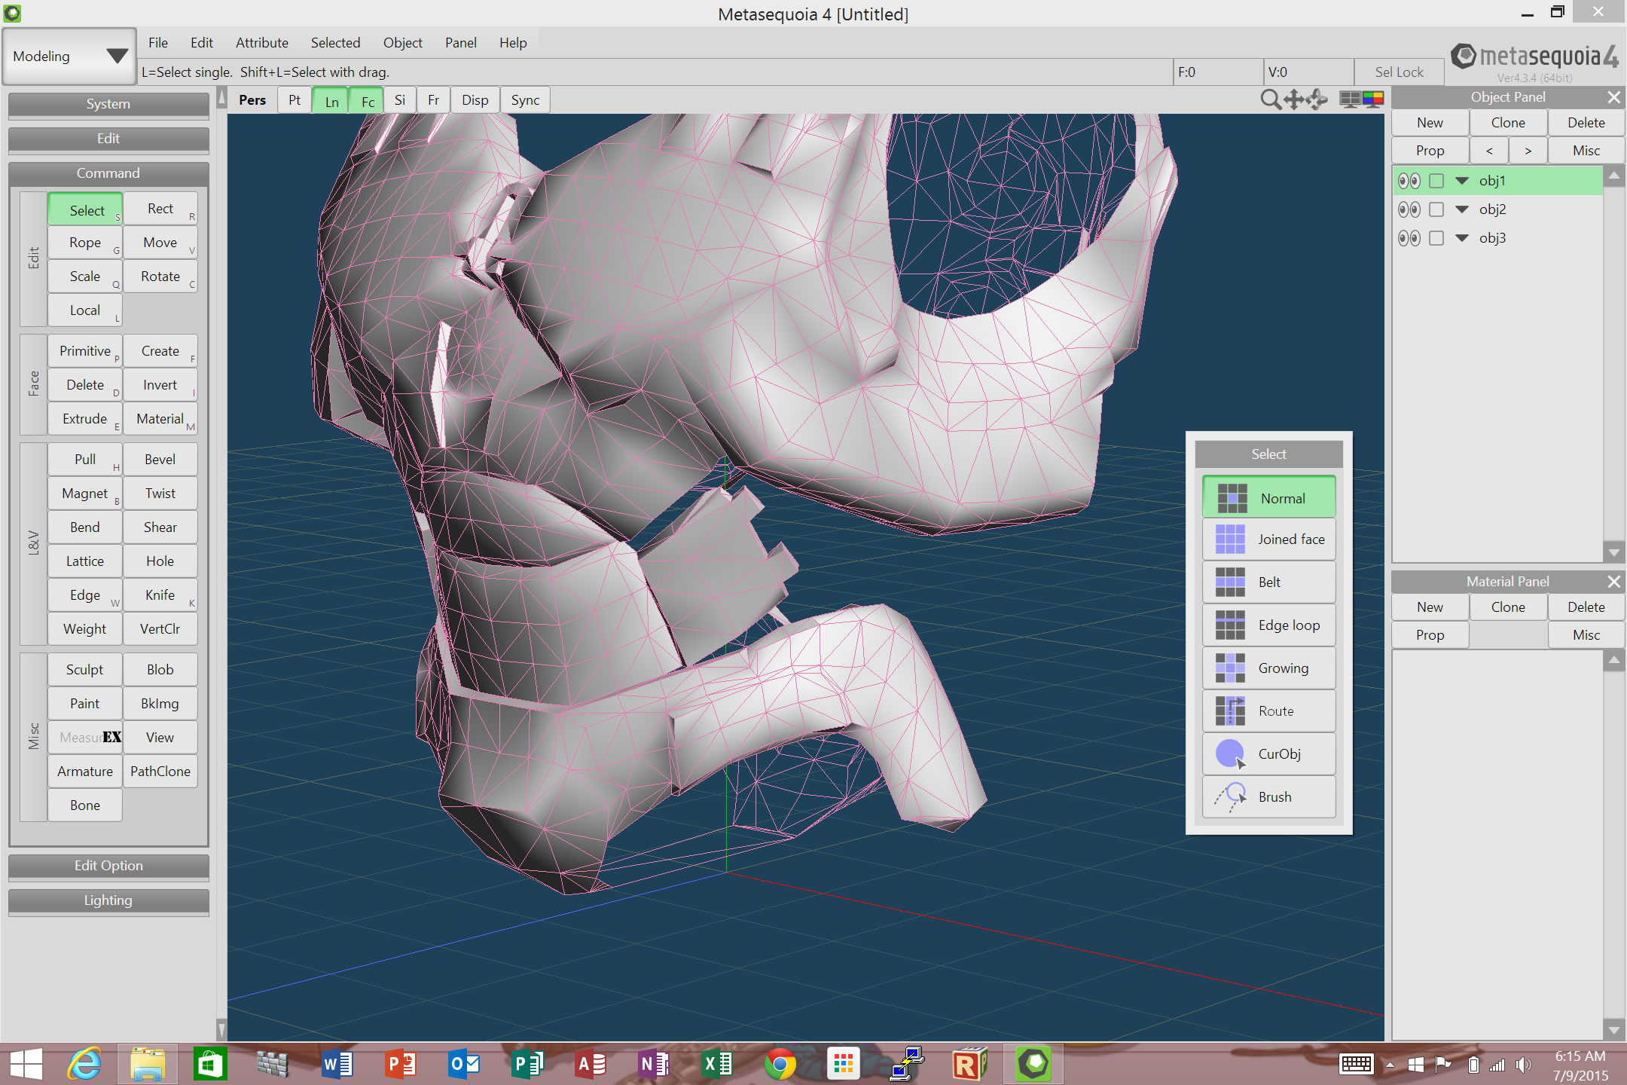Launch Word from the taskbar
This screenshot has height=1085, width=1627.
pos(337,1064)
